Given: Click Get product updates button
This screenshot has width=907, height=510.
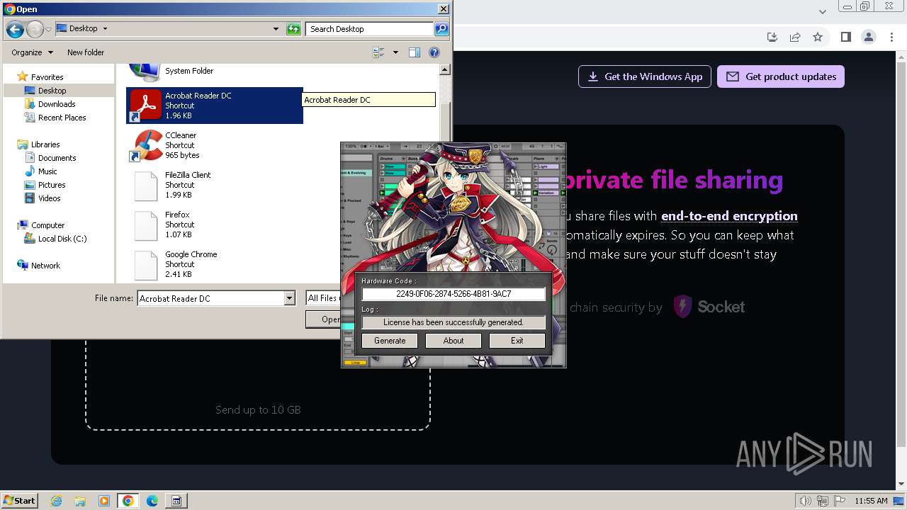Looking at the screenshot, I should [x=781, y=76].
